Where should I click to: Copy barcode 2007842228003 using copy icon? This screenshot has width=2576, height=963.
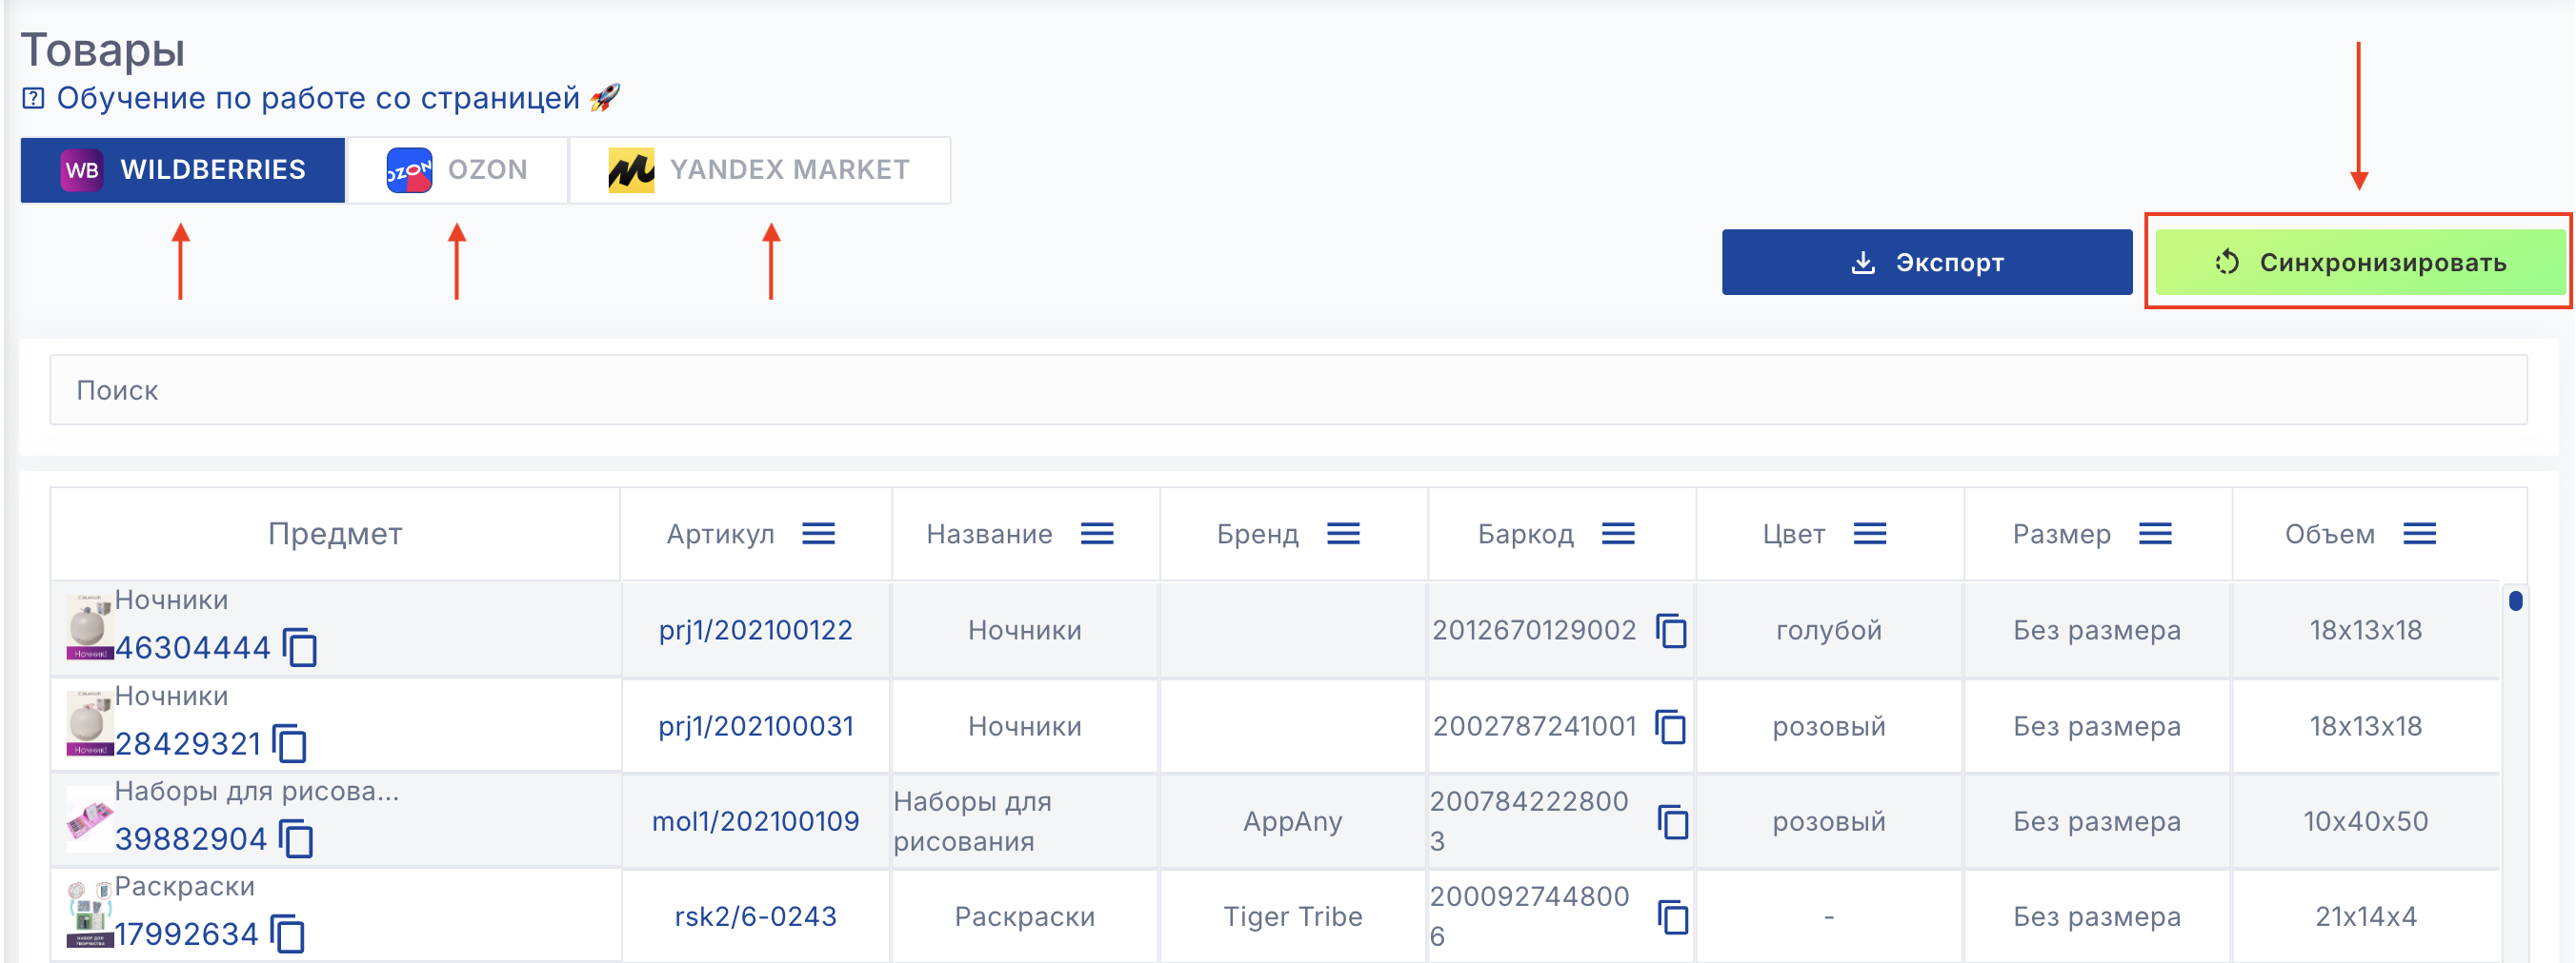click(x=1673, y=821)
